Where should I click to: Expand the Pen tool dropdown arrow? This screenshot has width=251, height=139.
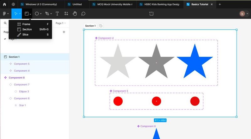coord(51,14)
